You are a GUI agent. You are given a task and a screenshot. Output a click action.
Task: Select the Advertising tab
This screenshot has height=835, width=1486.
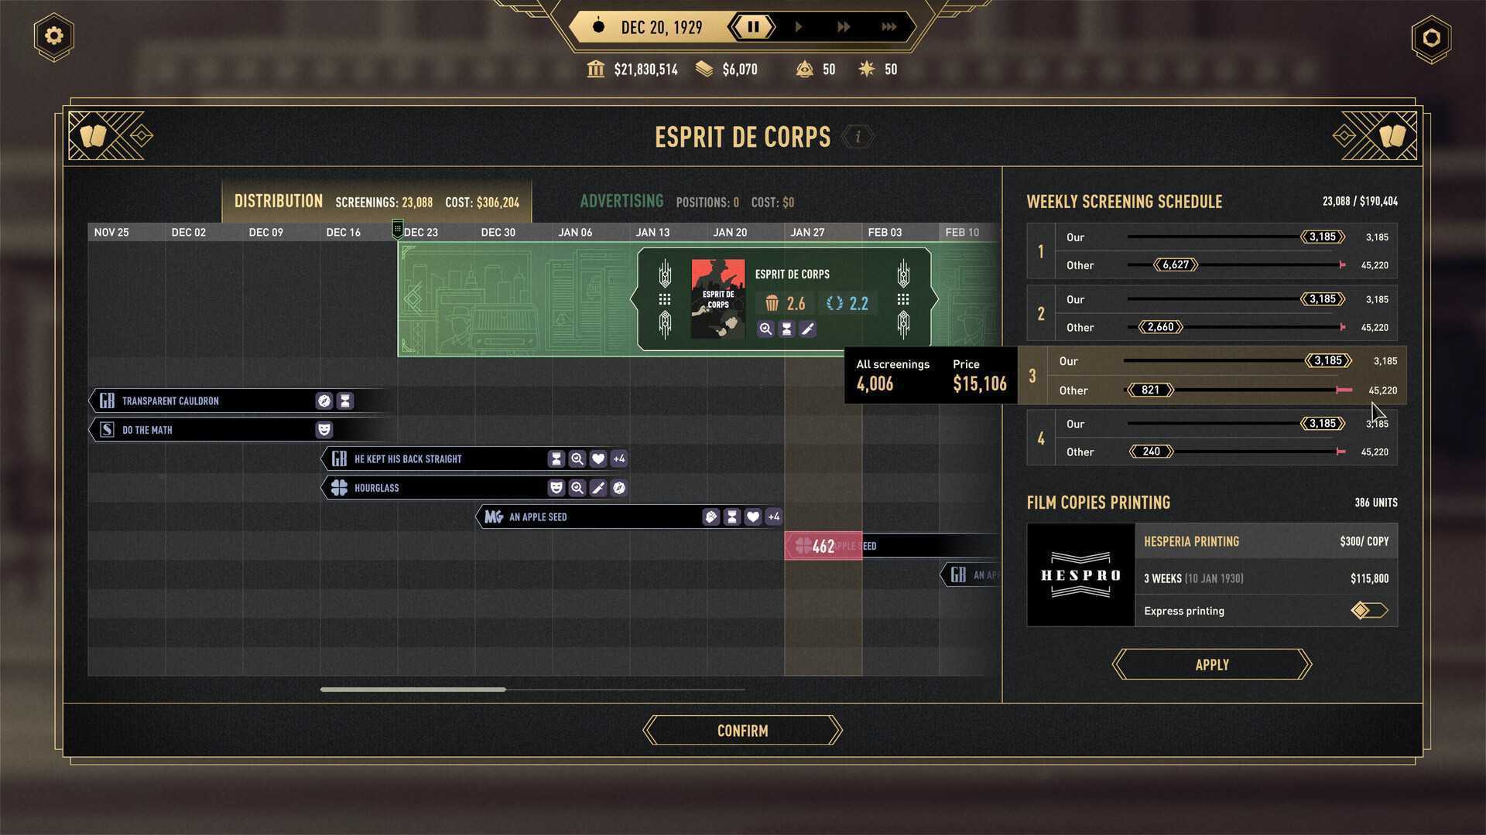621,201
